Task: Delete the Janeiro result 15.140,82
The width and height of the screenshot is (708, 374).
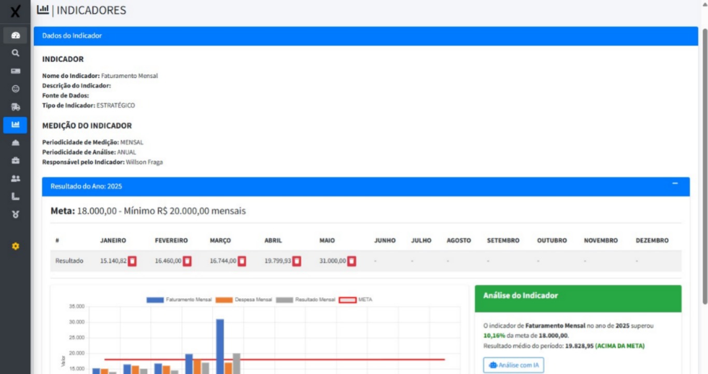Action: 132,261
